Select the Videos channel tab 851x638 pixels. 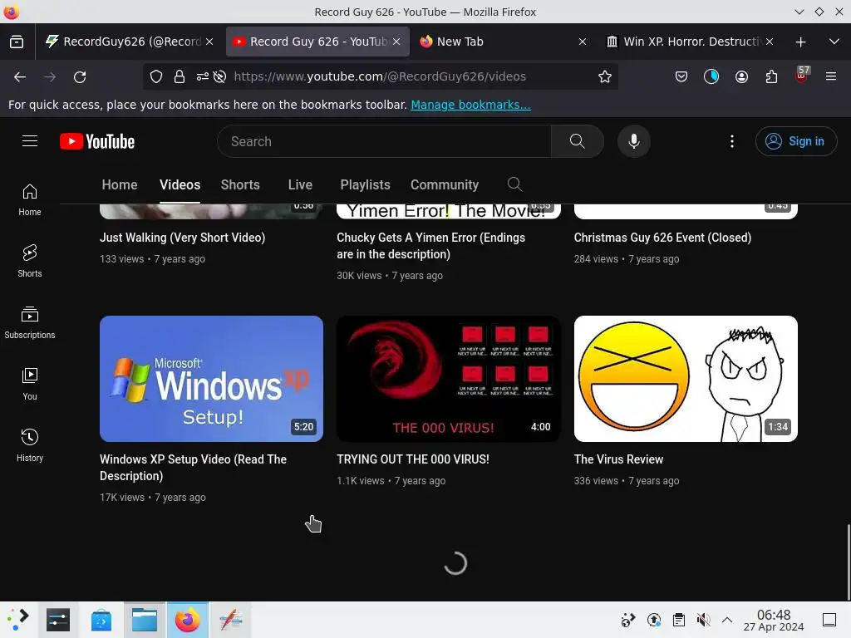[x=180, y=185]
